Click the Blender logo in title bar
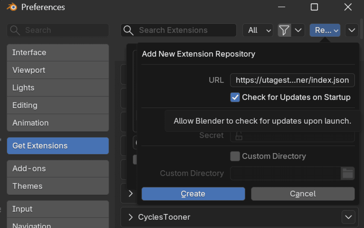 [x=12, y=7]
